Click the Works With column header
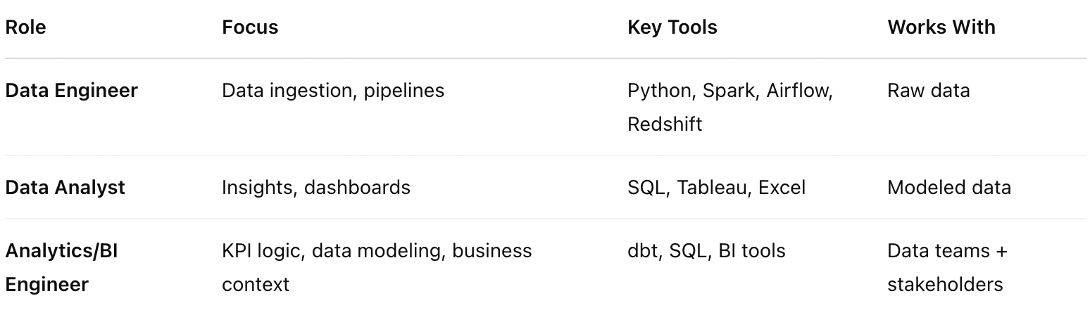The height and width of the screenshot is (329, 1090). pyautogui.click(x=941, y=27)
